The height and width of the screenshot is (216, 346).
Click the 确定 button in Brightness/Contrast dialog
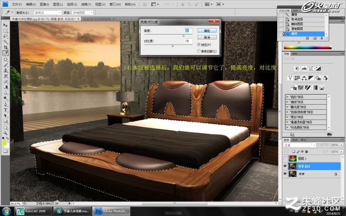coord(207,30)
